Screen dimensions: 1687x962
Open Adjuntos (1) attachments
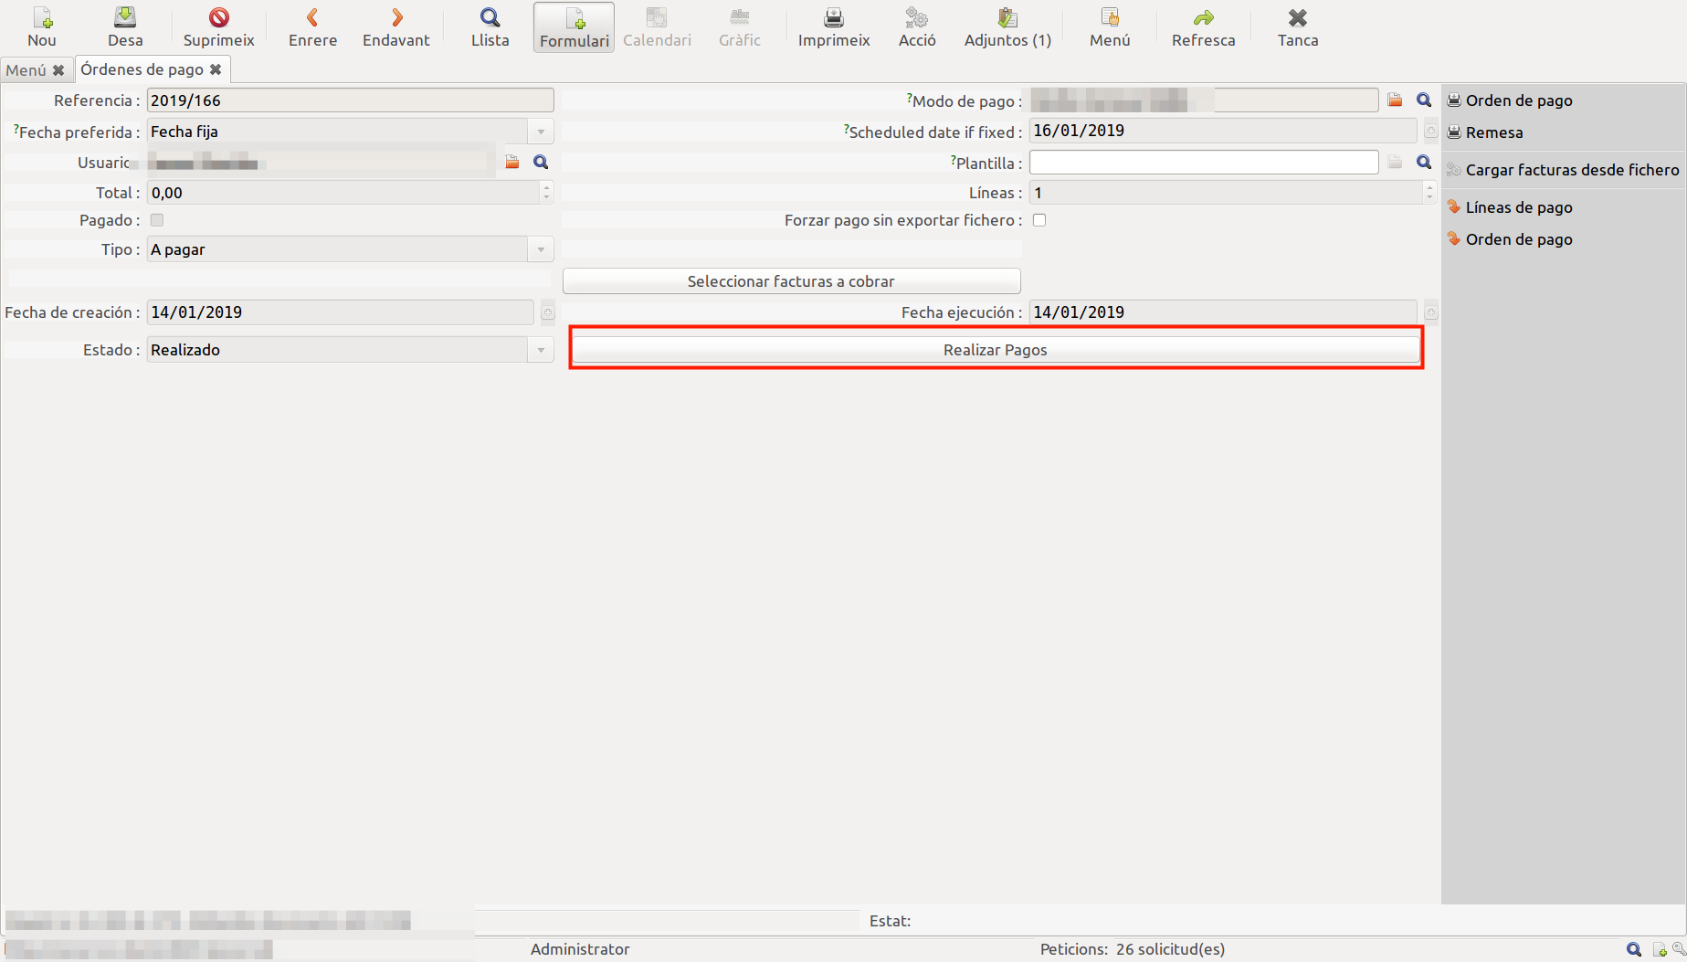point(1007,27)
